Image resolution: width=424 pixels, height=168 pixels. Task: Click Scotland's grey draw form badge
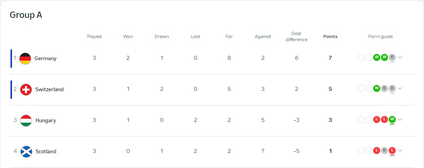coord(384,151)
